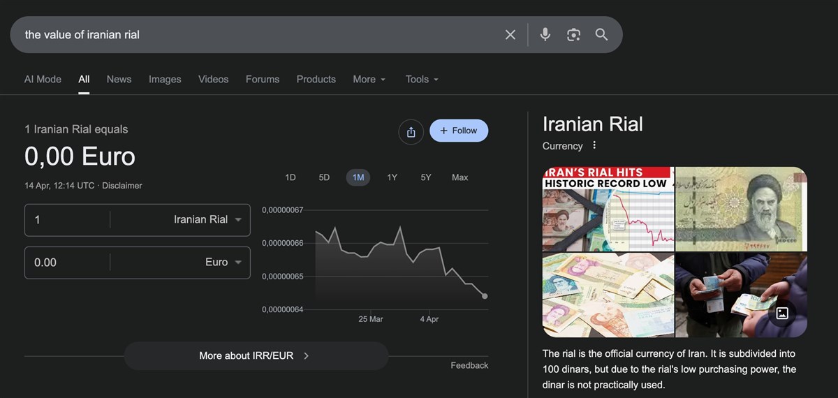The height and width of the screenshot is (398, 838).
Task: Click the share icon next to Follow
Action: [x=411, y=131]
